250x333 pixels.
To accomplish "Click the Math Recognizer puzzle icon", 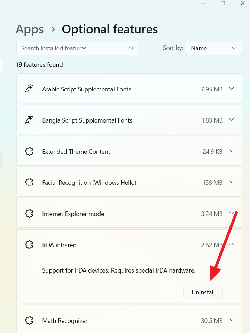I will pyautogui.click(x=29, y=320).
